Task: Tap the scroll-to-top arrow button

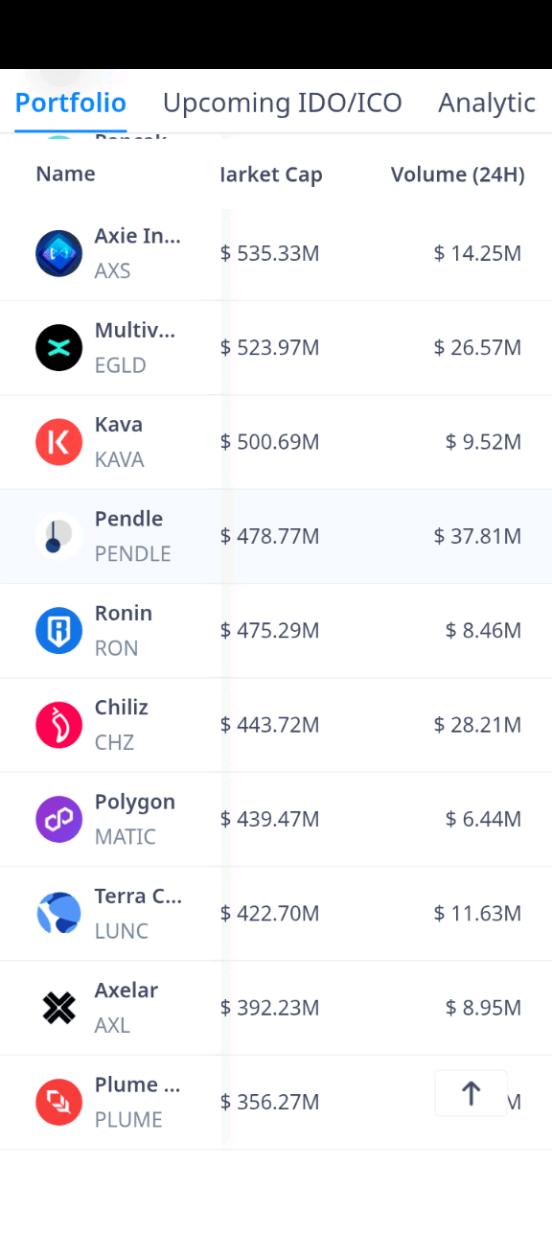Action: [471, 1093]
